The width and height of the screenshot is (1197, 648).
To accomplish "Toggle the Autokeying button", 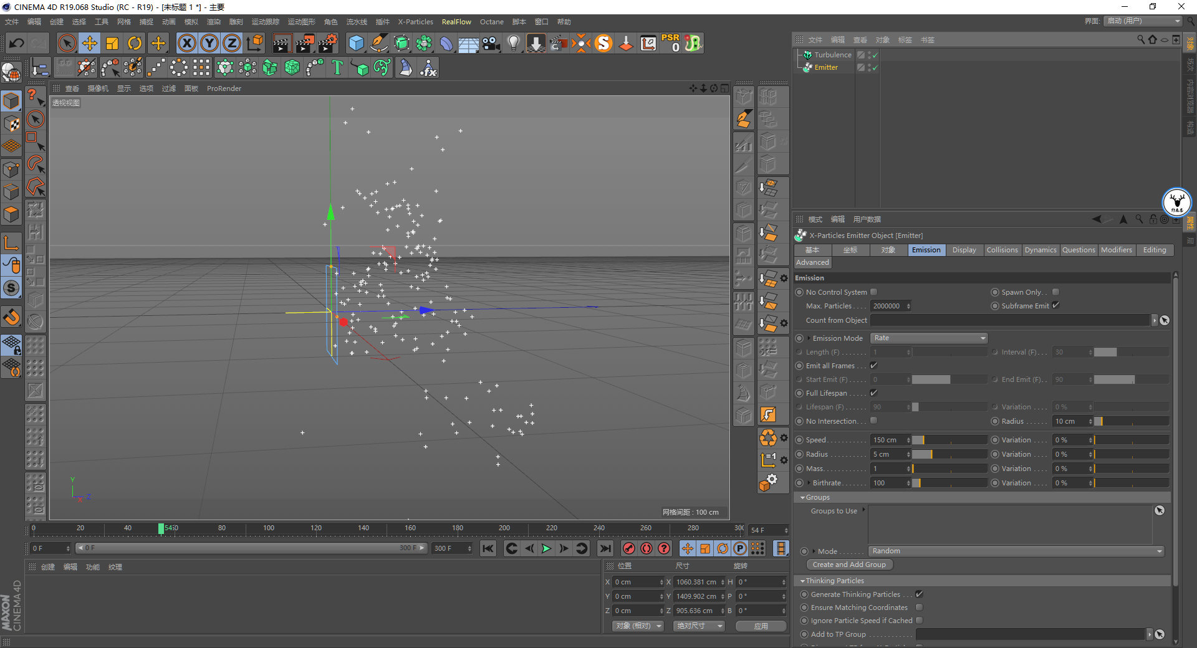I will [647, 548].
